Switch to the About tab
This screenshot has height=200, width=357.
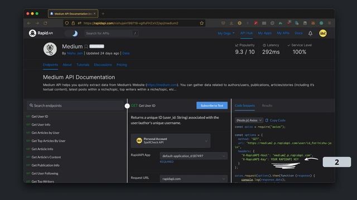(x=67, y=65)
